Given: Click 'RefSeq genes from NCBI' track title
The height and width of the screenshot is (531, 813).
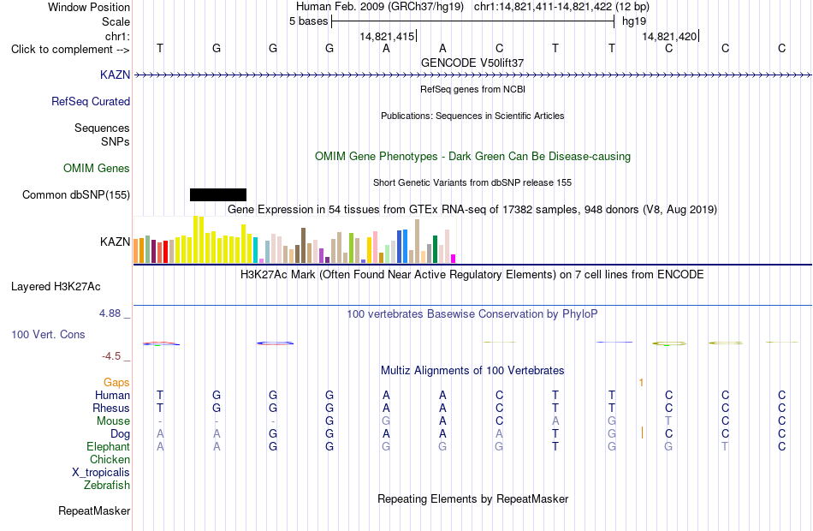Looking at the screenshot, I should coord(473,89).
